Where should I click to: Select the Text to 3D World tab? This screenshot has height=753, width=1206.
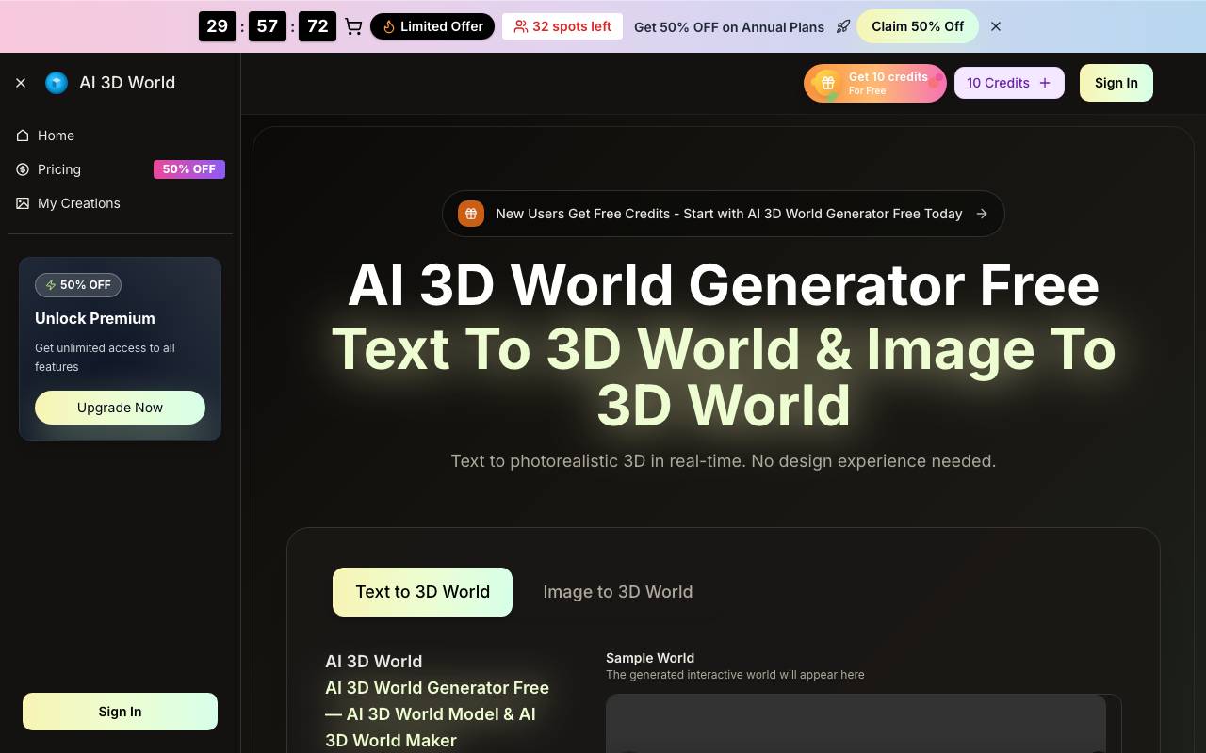coord(422,592)
